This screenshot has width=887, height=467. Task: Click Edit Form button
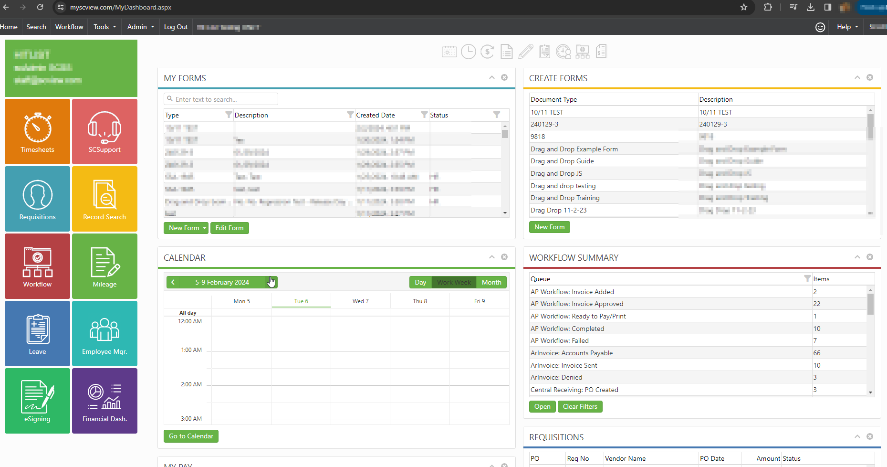pos(230,228)
